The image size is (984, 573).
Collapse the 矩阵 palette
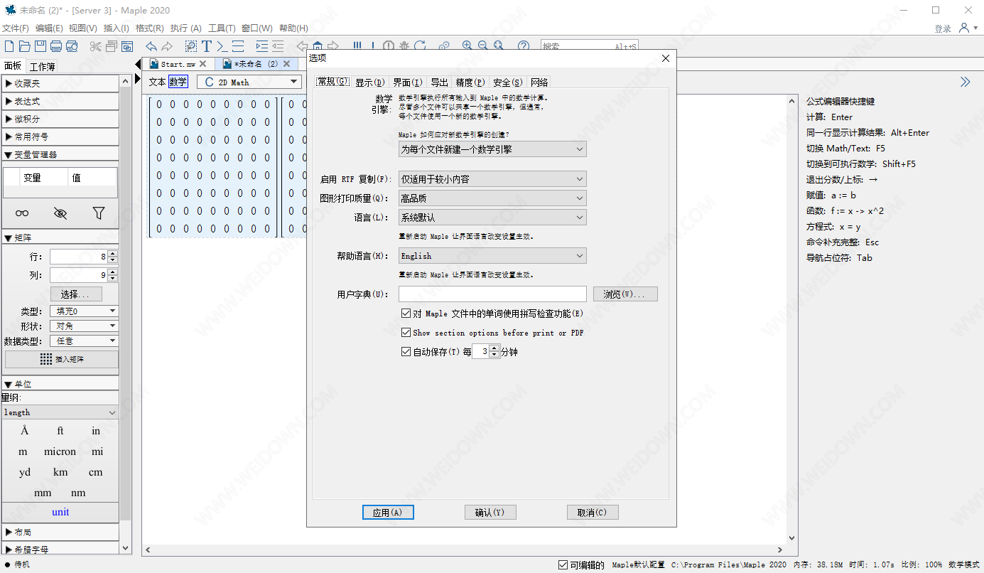tap(60, 237)
